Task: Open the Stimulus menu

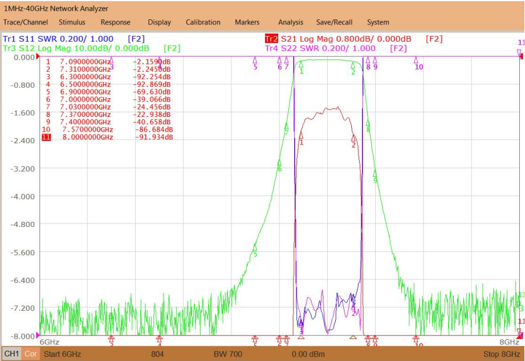Action: 72,22
